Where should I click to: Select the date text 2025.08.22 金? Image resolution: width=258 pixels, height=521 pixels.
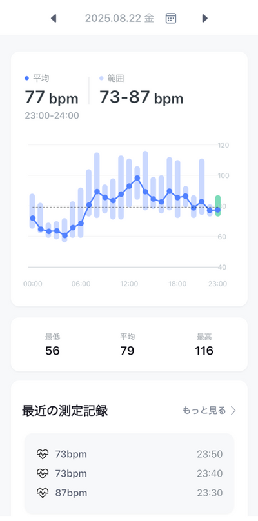click(x=120, y=18)
